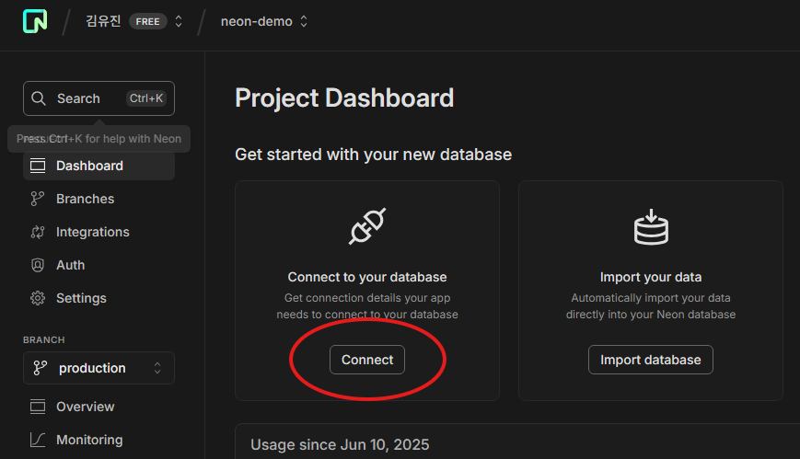Click the 'Usage since Jun 10, 2025' text
Viewport: 800px width, 459px height.
[x=340, y=444]
